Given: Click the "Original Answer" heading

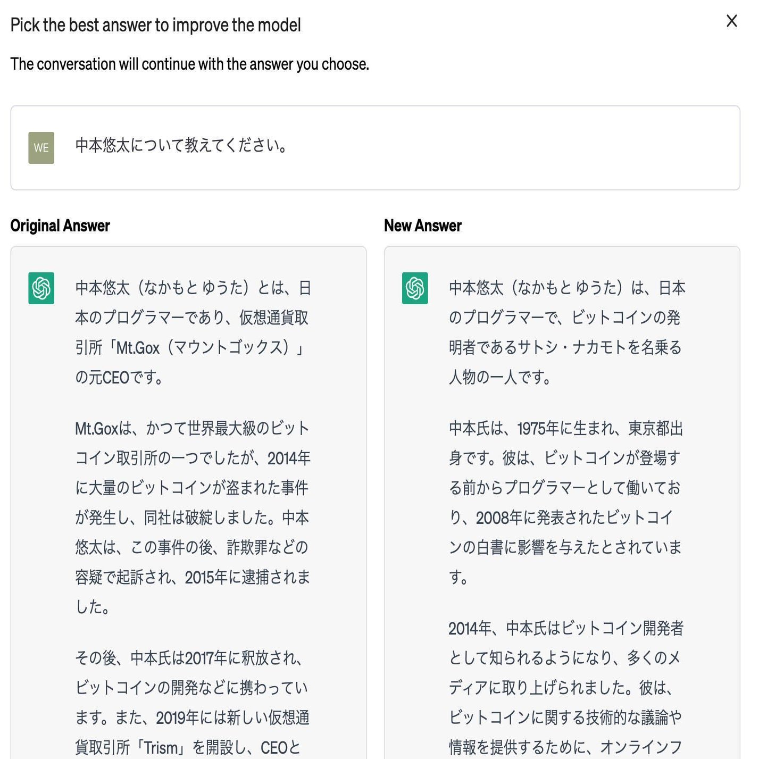Looking at the screenshot, I should pyautogui.click(x=60, y=226).
